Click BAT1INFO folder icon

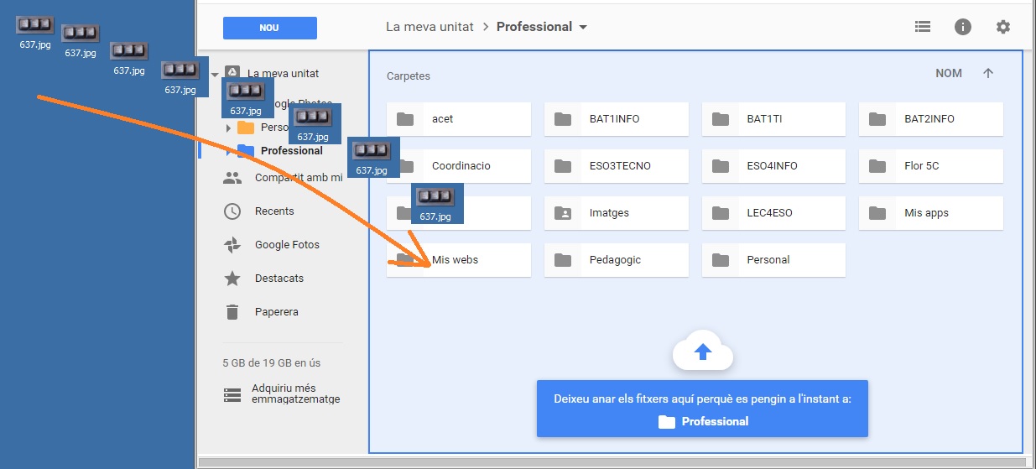(563, 119)
